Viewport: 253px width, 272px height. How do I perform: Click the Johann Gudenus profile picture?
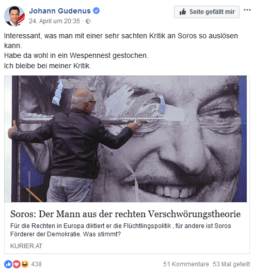(x=14, y=16)
